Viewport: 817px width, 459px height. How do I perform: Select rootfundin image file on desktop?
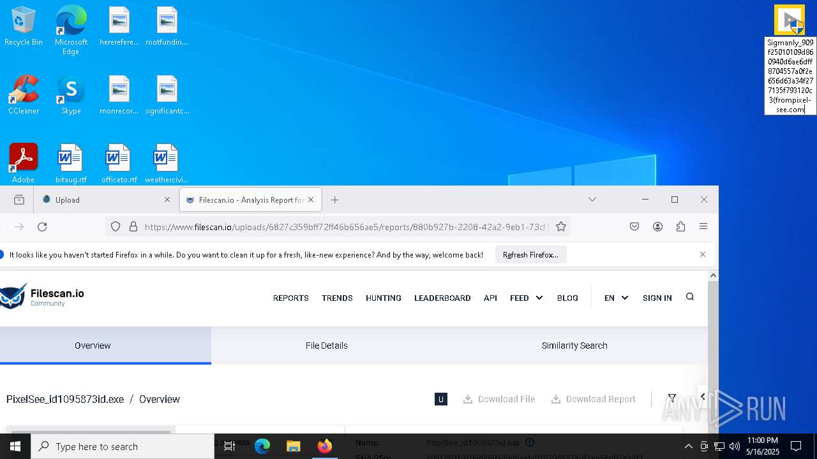click(x=167, y=27)
